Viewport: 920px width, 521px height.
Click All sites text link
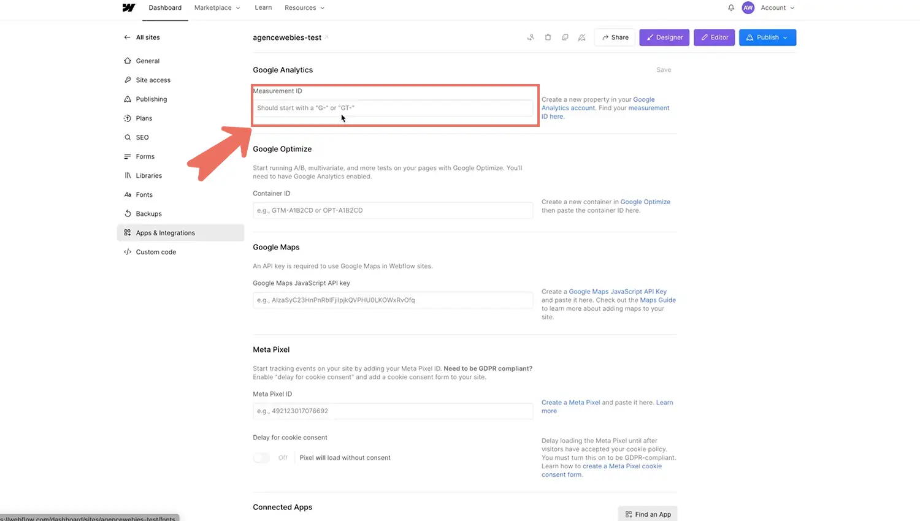[148, 37]
